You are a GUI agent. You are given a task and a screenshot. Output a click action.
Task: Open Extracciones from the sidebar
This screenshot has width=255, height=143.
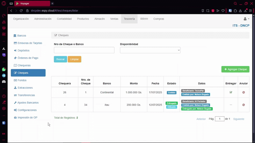(x=25, y=88)
